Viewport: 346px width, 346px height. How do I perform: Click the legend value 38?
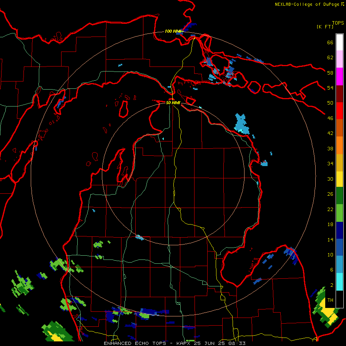click(330, 148)
